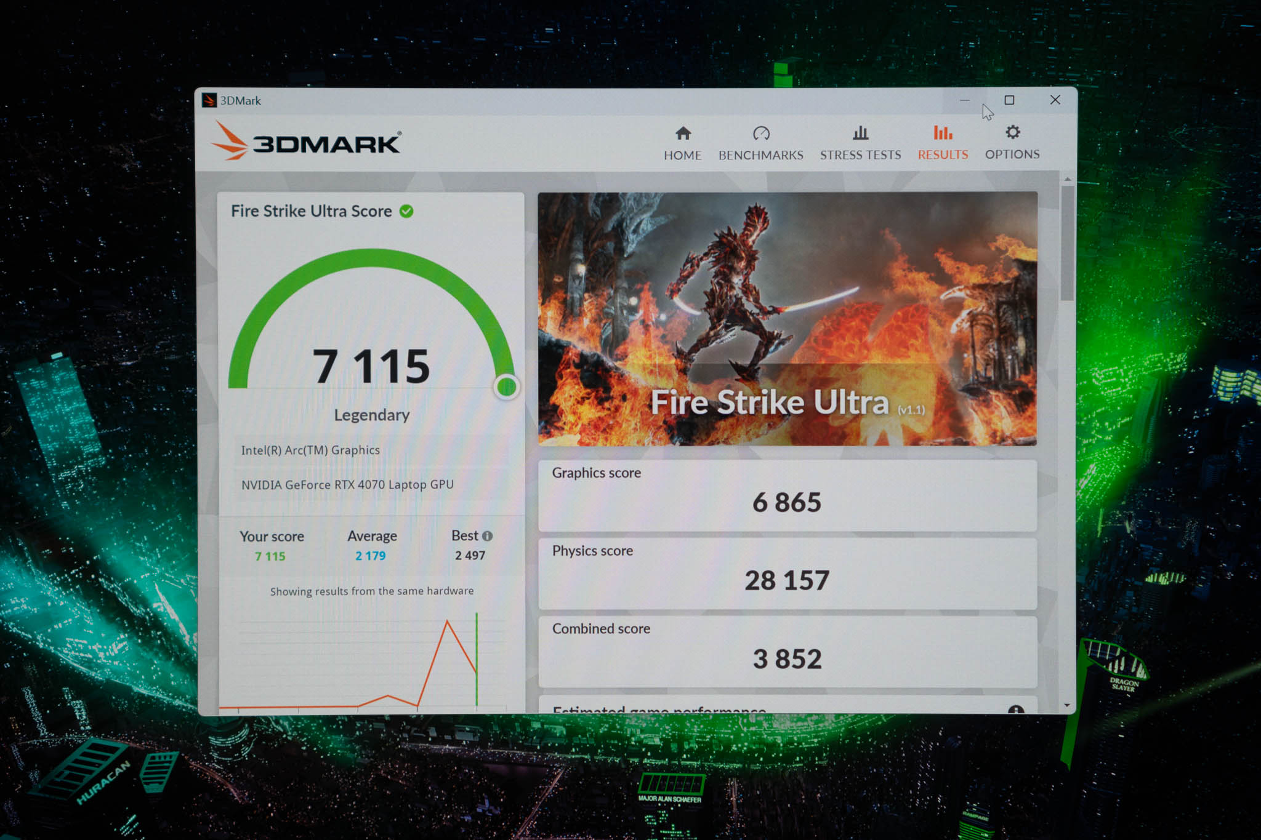Viewport: 1261px width, 840px height.
Task: Maximize the 3DMark window
Action: (x=1009, y=100)
